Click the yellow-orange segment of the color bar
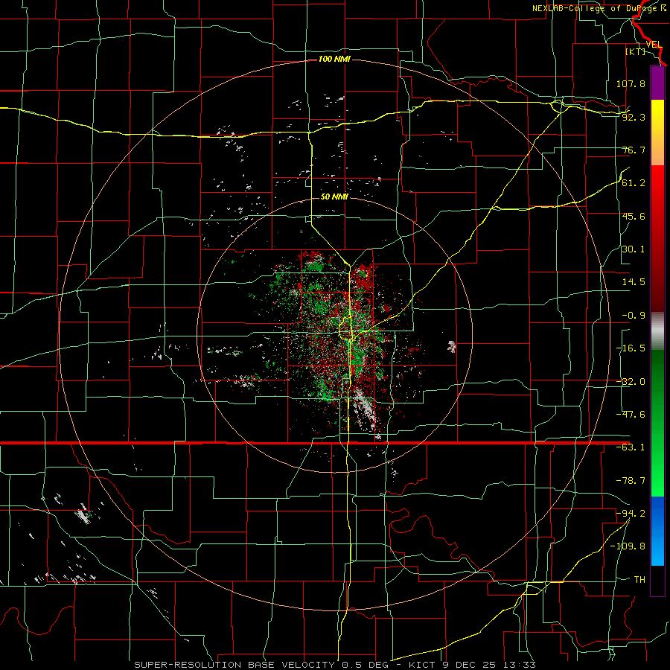 click(657, 133)
